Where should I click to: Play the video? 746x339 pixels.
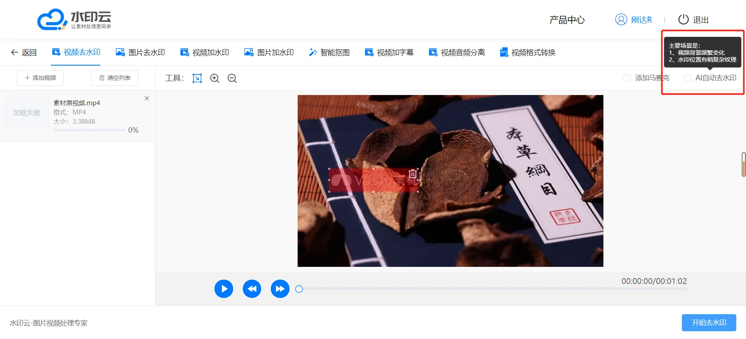pyautogui.click(x=224, y=289)
